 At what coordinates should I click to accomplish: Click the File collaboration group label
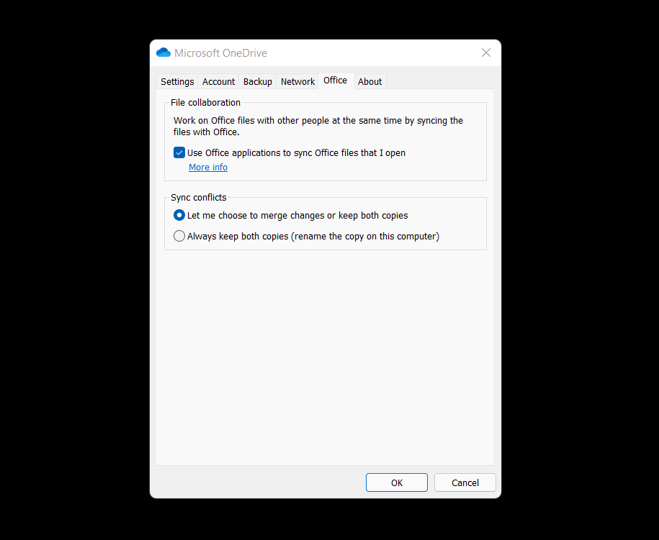tap(205, 102)
